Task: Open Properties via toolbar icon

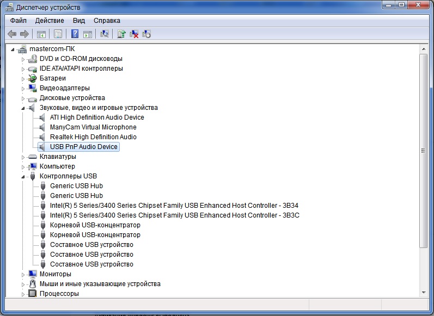Action: (58, 34)
